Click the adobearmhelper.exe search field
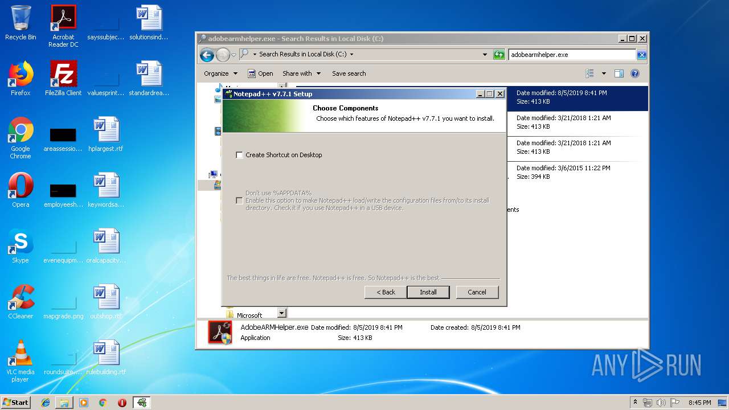The image size is (729, 410). coord(572,55)
